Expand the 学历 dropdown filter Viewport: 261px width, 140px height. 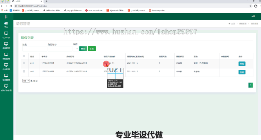[x=76, y=49]
